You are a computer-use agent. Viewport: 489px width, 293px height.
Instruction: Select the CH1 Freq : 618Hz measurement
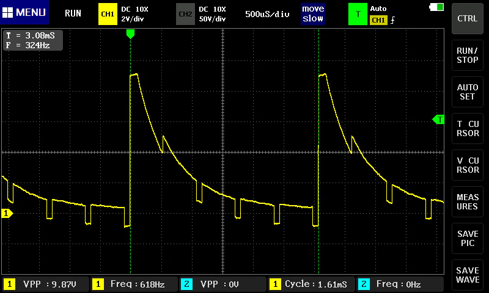click(x=134, y=284)
